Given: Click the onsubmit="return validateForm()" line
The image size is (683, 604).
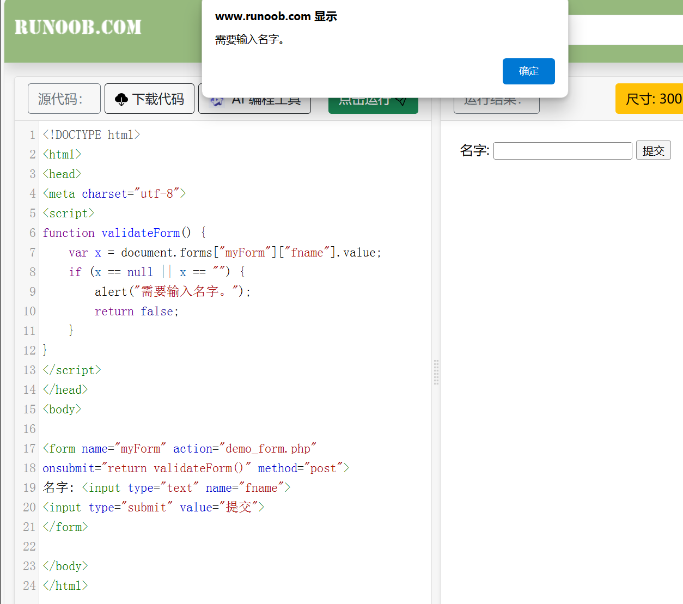Looking at the screenshot, I should (x=196, y=468).
